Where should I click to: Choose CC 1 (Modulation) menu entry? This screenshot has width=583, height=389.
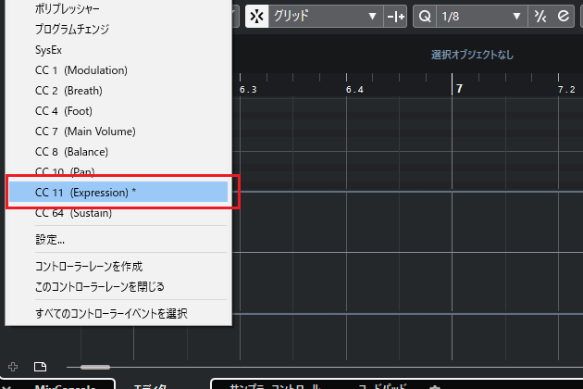pos(81,70)
